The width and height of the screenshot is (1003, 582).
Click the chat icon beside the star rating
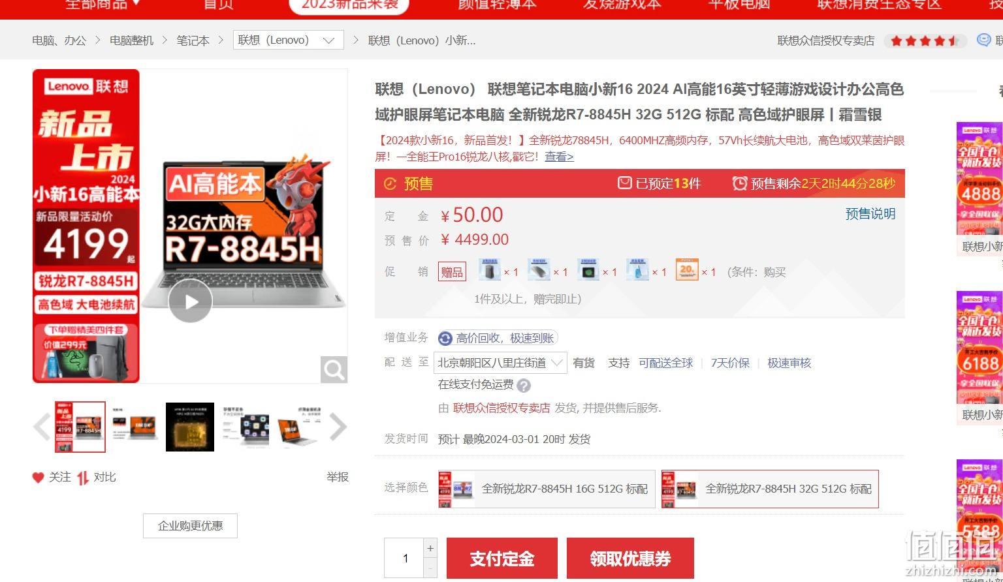983,40
